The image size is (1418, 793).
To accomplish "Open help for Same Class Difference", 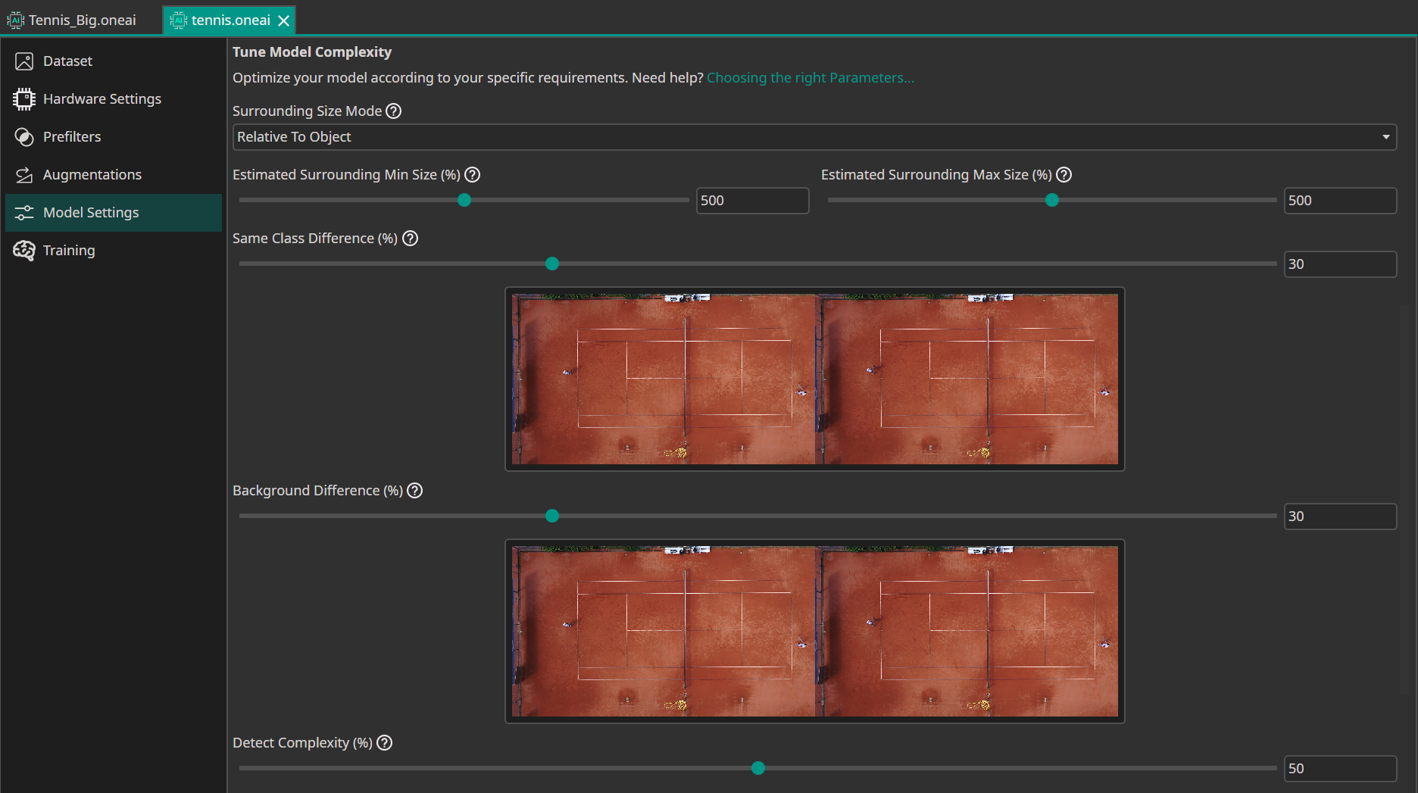I will [x=410, y=238].
